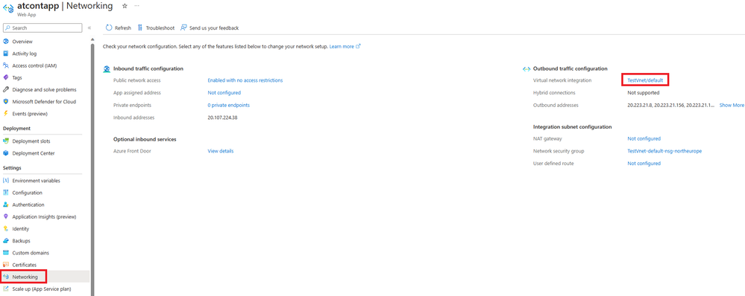Open User defined route Not configured link
This screenshot has width=745, height=296.
(x=644, y=164)
